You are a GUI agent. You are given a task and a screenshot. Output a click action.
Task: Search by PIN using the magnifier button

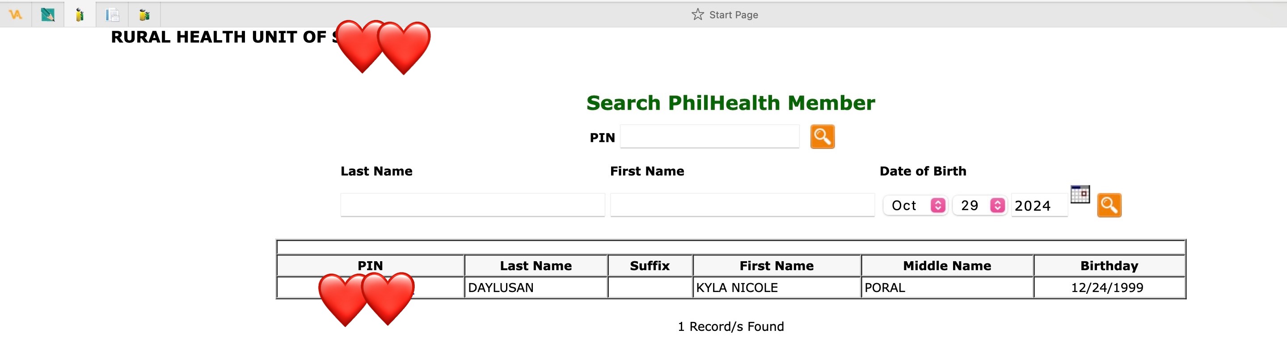pos(823,136)
